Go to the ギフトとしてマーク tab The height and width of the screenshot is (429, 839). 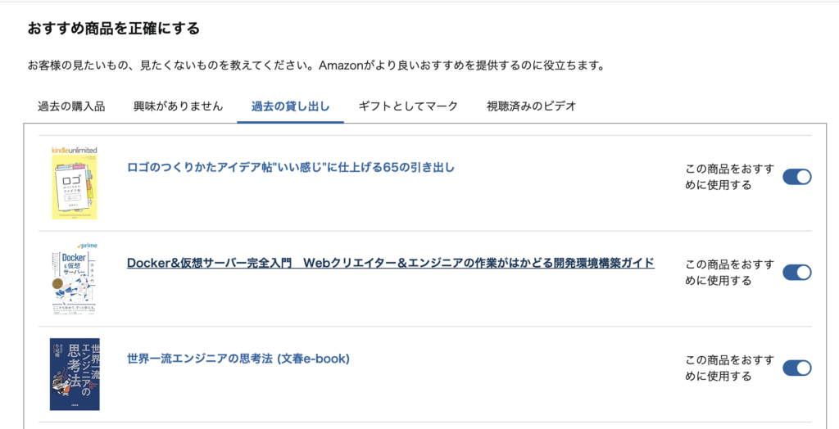coord(408,106)
